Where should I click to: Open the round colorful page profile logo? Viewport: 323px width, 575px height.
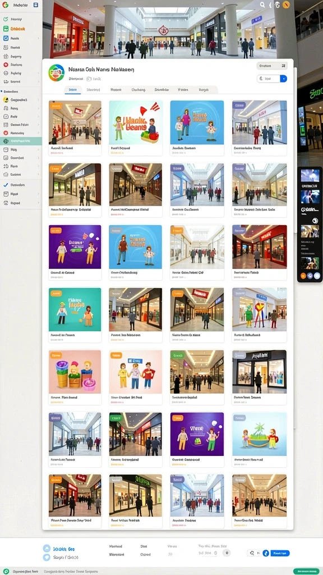57,72
